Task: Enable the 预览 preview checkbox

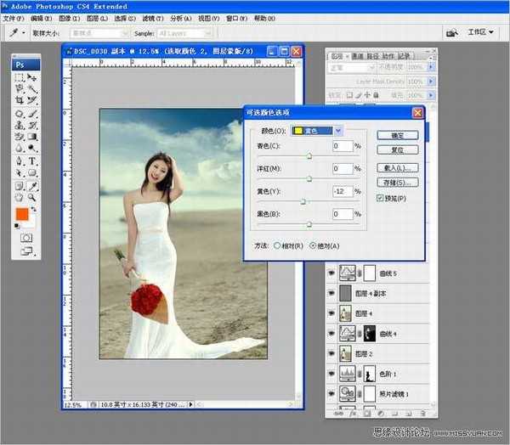Action: tap(381, 198)
